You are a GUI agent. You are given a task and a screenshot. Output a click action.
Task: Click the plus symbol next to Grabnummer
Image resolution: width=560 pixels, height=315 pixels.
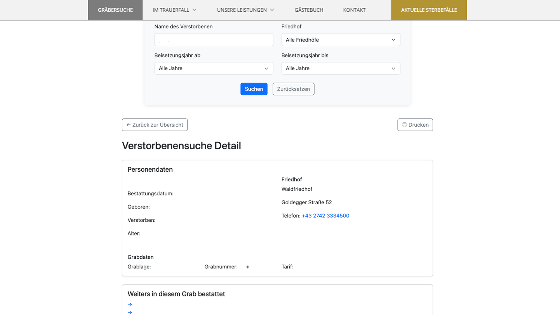click(247, 267)
